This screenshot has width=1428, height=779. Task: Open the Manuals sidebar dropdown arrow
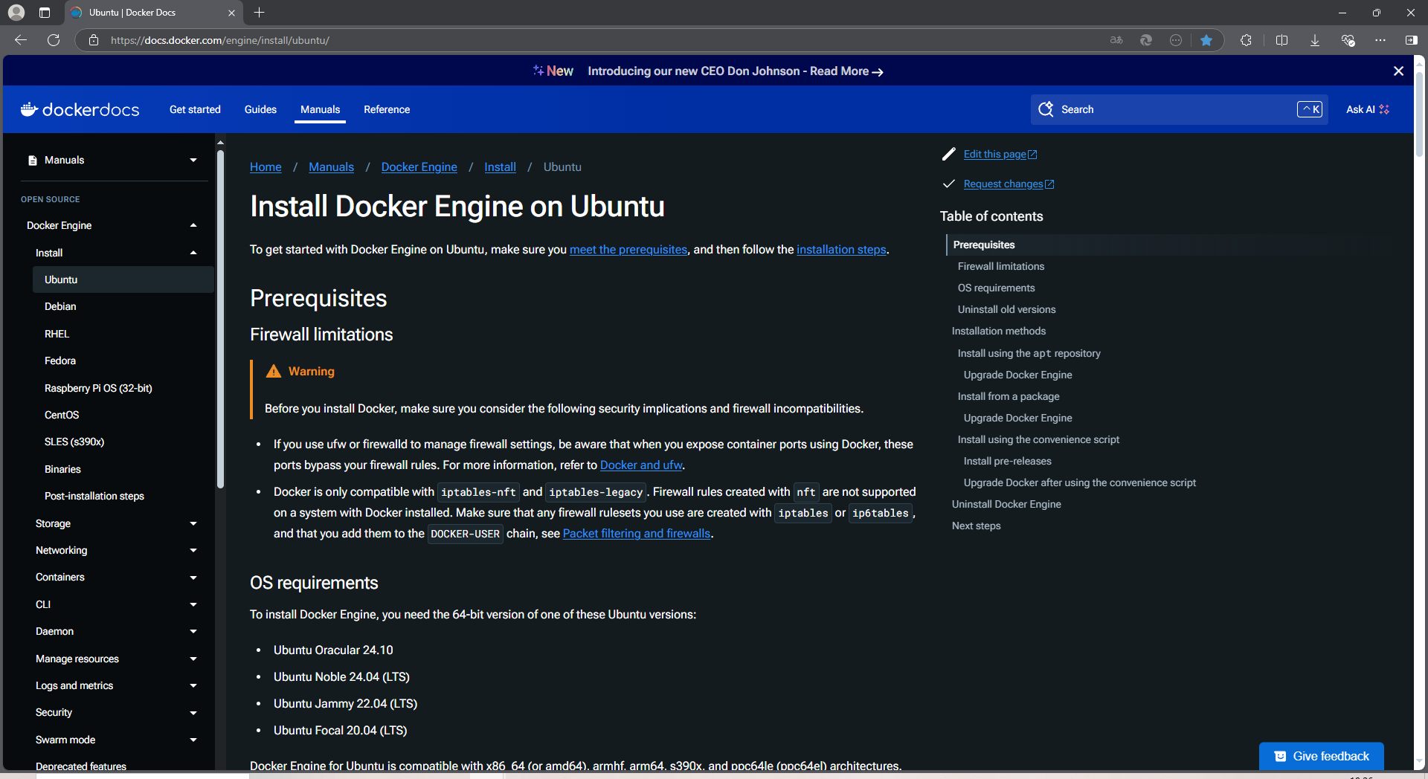pos(193,160)
